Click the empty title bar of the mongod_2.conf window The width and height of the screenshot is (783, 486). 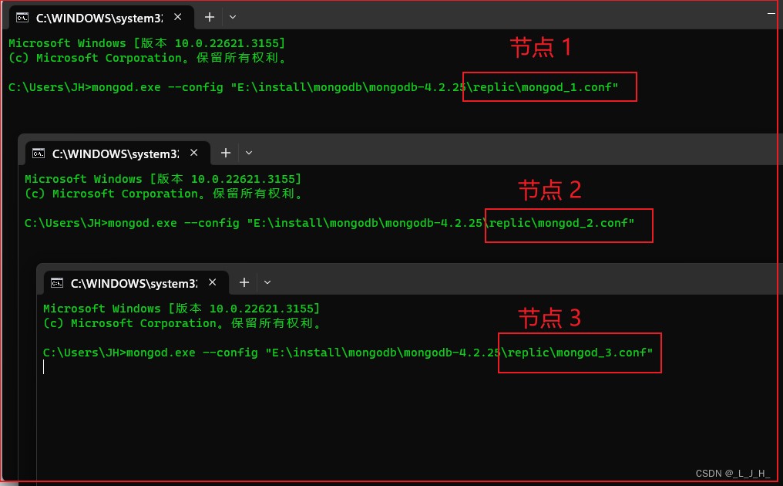(501, 153)
